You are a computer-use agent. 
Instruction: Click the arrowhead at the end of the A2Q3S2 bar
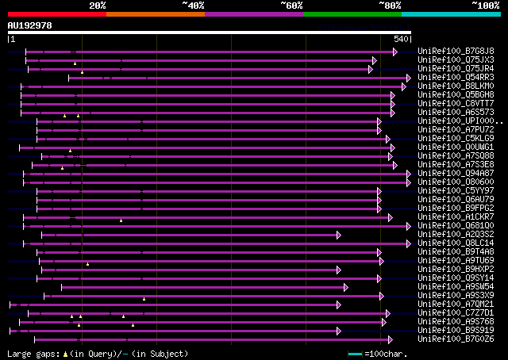point(339,235)
